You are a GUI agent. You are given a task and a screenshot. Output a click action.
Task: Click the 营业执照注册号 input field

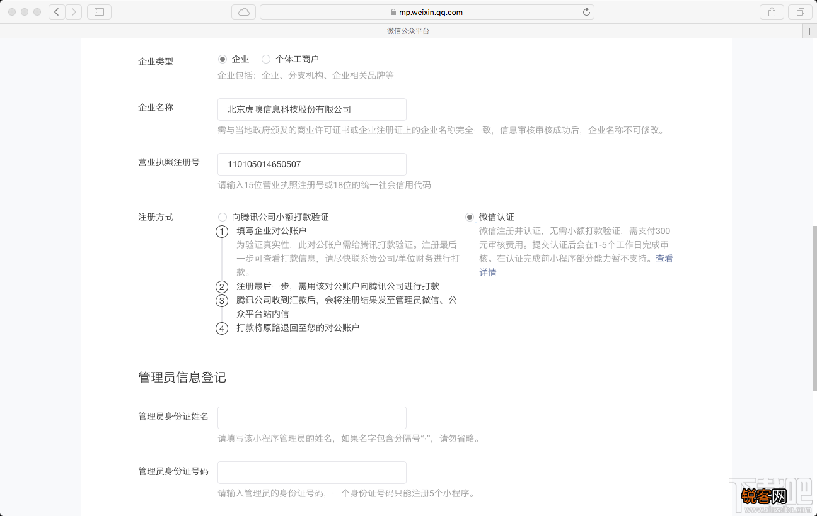(x=312, y=164)
